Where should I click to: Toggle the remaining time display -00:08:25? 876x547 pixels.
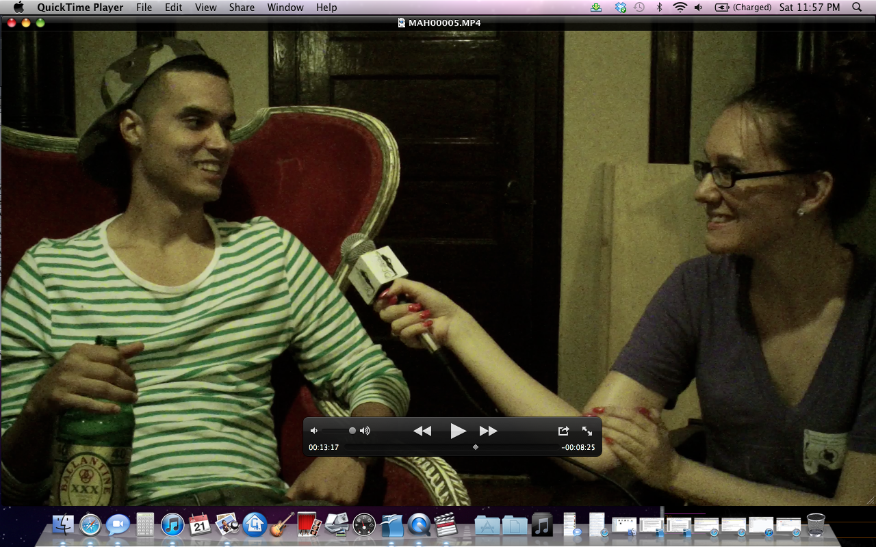point(578,448)
